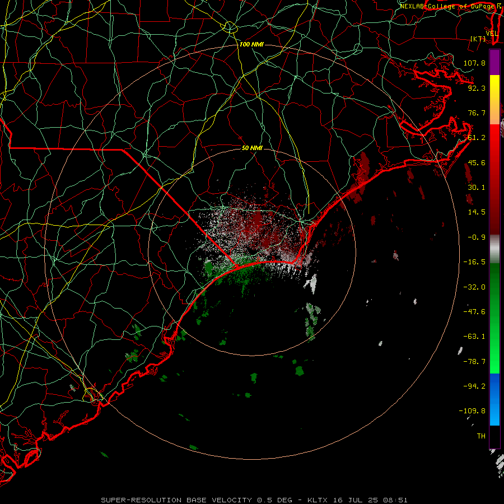The height and width of the screenshot is (504, 504).
Task: Click the -16.5 velocity scale value
Action: pos(474,262)
